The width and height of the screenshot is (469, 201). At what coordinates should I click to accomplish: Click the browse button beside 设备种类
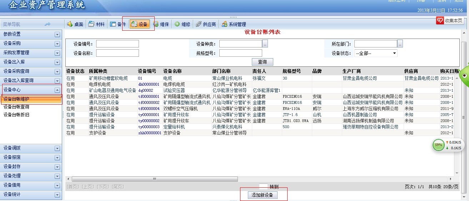pos(265,44)
